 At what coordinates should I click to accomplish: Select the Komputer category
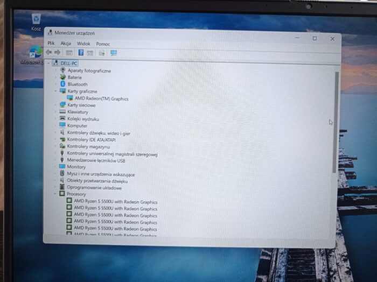tap(77, 125)
